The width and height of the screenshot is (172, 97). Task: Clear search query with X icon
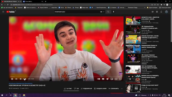click(x=104, y=12)
